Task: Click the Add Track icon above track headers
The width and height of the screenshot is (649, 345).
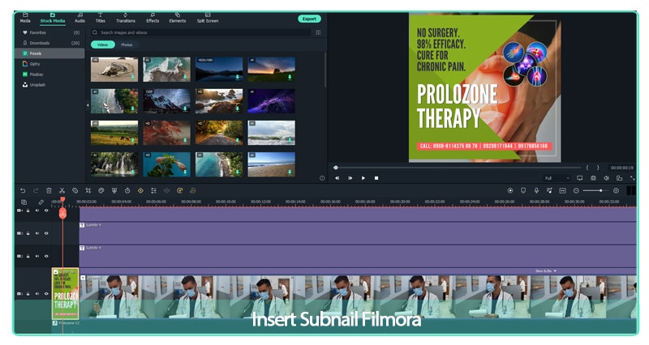Action: tap(24, 202)
